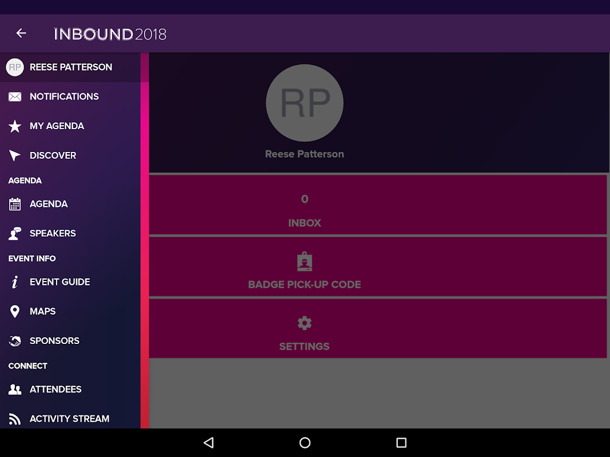The image size is (610, 457).
Task: Click the Maps location pin icon
Action: [x=15, y=312]
